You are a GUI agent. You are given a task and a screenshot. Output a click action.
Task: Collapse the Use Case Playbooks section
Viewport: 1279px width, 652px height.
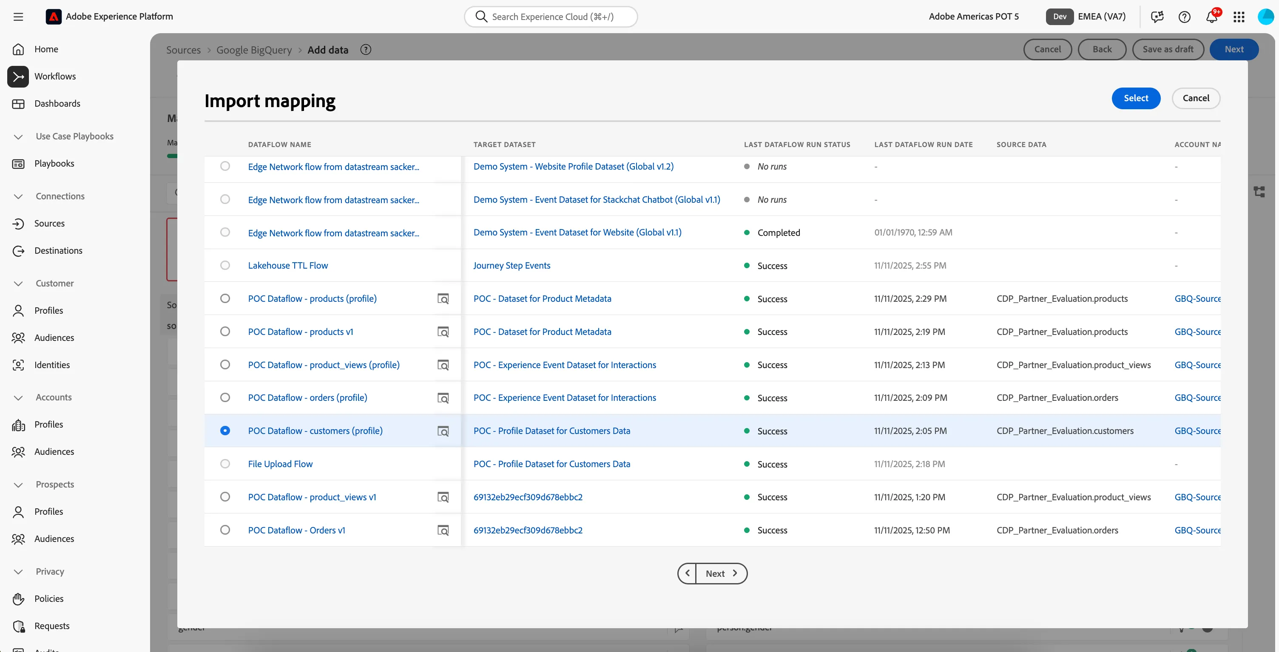pos(18,136)
